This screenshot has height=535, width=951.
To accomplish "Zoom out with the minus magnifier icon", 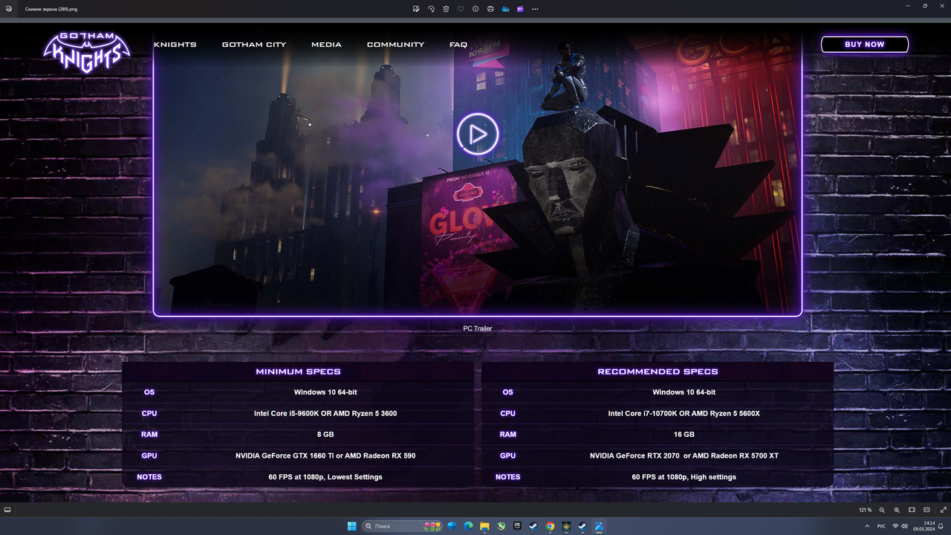I will coord(882,510).
